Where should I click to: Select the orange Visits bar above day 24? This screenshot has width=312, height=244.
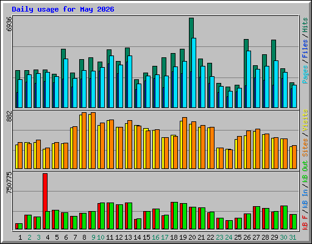coord(230,159)
